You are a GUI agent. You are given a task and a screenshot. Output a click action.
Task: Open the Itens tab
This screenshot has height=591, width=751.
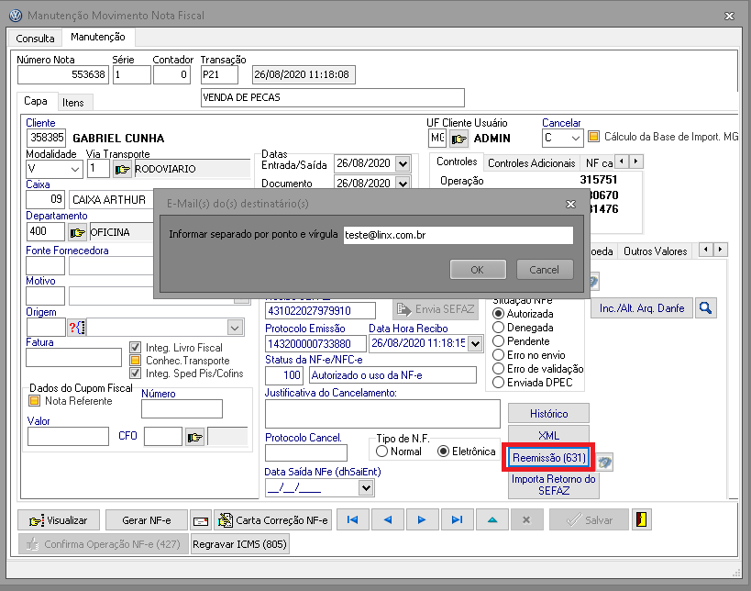point(72,102)
